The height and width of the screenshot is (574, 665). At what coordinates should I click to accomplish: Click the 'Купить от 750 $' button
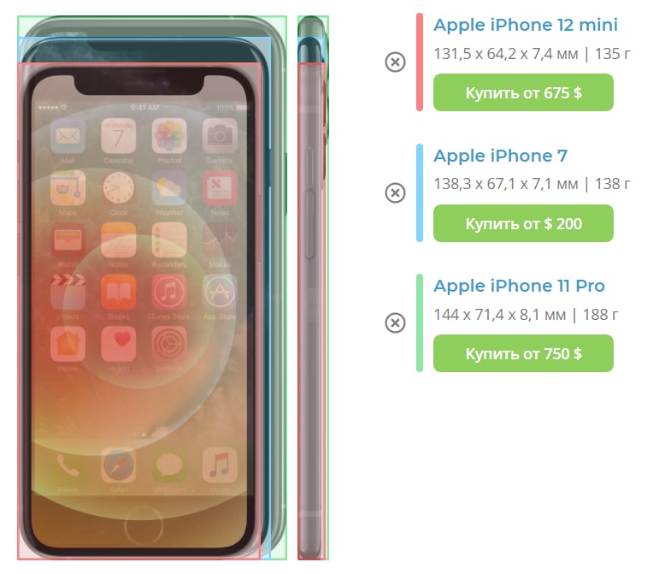(523, 353)
